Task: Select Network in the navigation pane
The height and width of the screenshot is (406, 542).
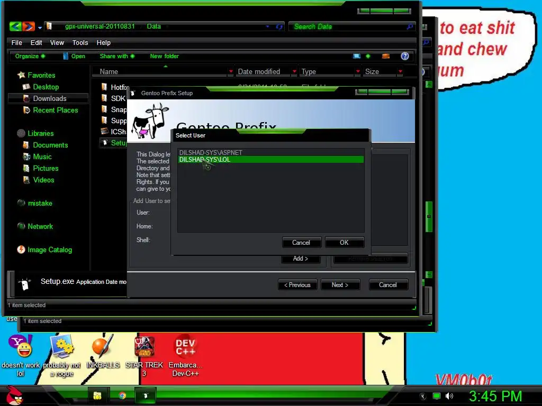Action: point(40,226)
